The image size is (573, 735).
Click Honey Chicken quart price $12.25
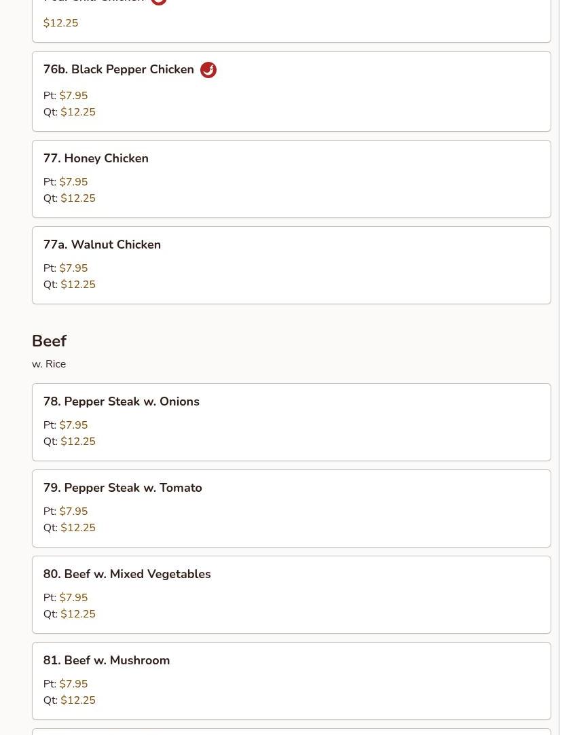point(78,198)
